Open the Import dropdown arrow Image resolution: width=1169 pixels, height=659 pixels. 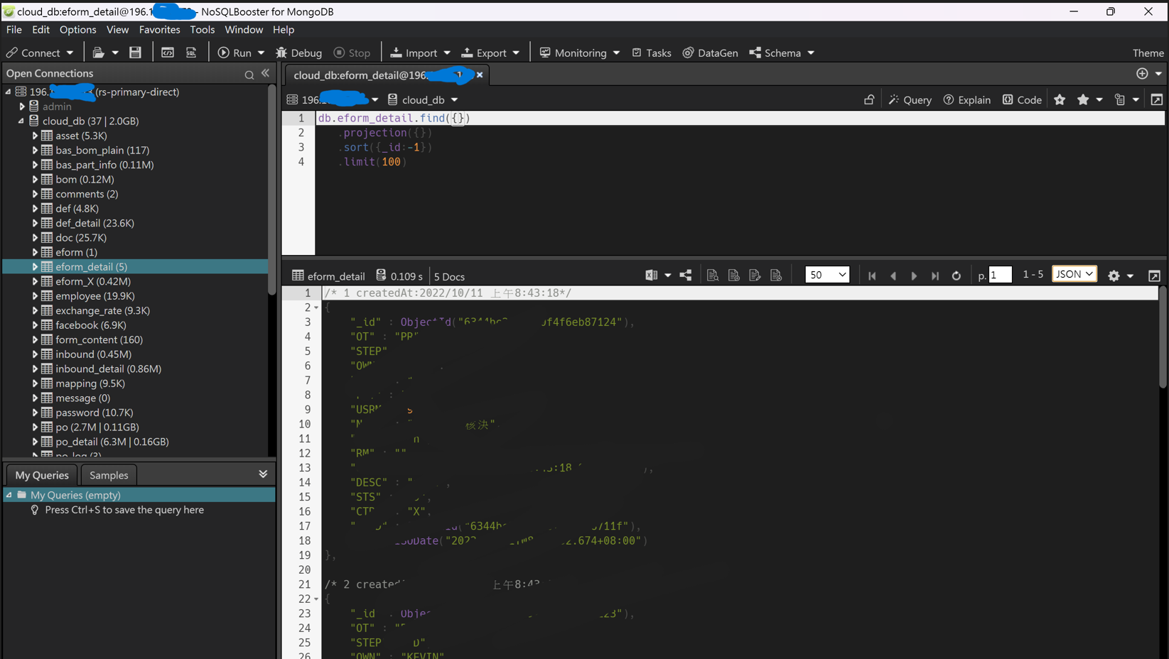tap(447, 53)
